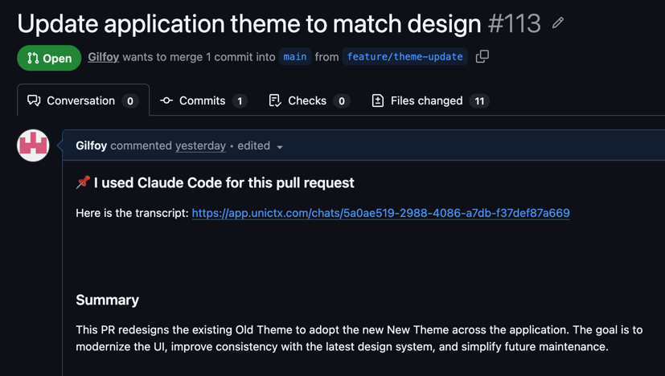665x376 pixels.
Task: Expand the edited history dropdown arrow
Action: click(x=280, y=147)
